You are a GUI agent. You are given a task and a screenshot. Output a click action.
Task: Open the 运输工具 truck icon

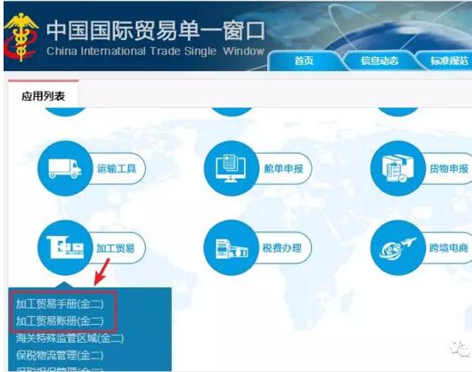65,168
